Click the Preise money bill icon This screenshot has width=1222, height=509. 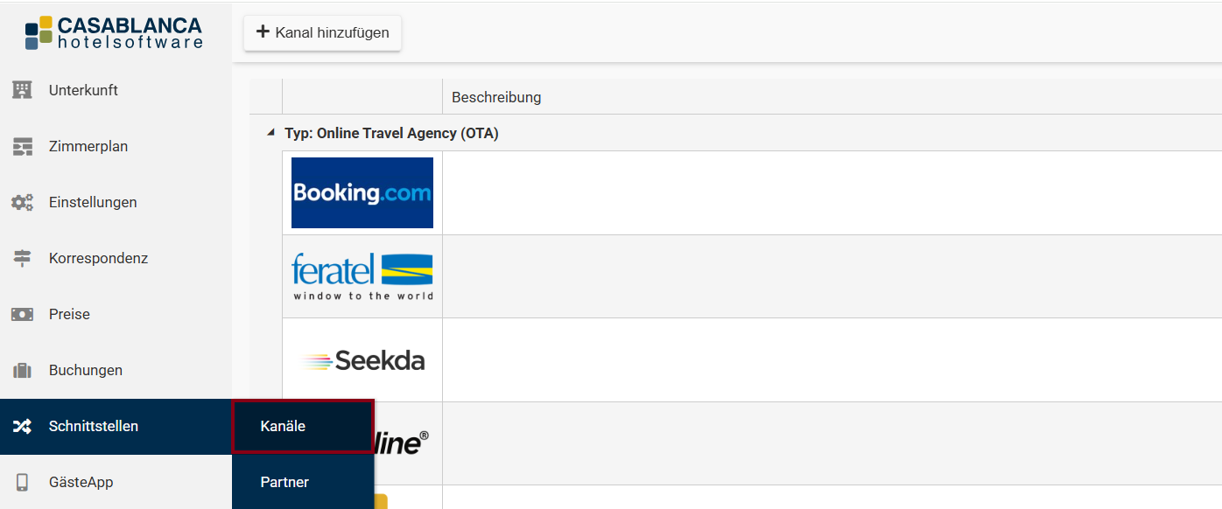pos(22,314)
